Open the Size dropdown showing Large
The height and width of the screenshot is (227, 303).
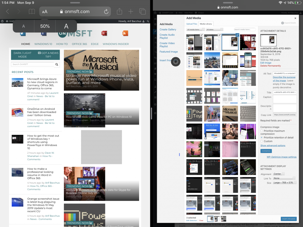(284, 183)
